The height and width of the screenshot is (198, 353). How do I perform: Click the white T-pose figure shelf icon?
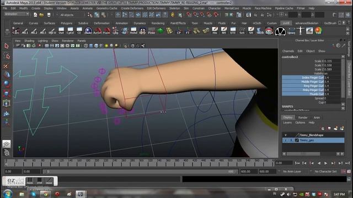(x=301, y=31)
